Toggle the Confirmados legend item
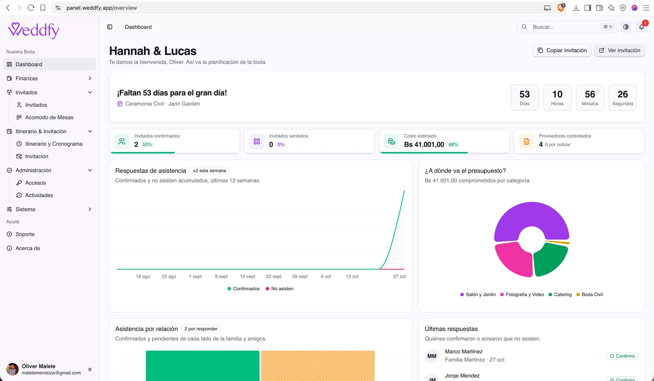This screenshot has height=381, width=654. [244, 289]
